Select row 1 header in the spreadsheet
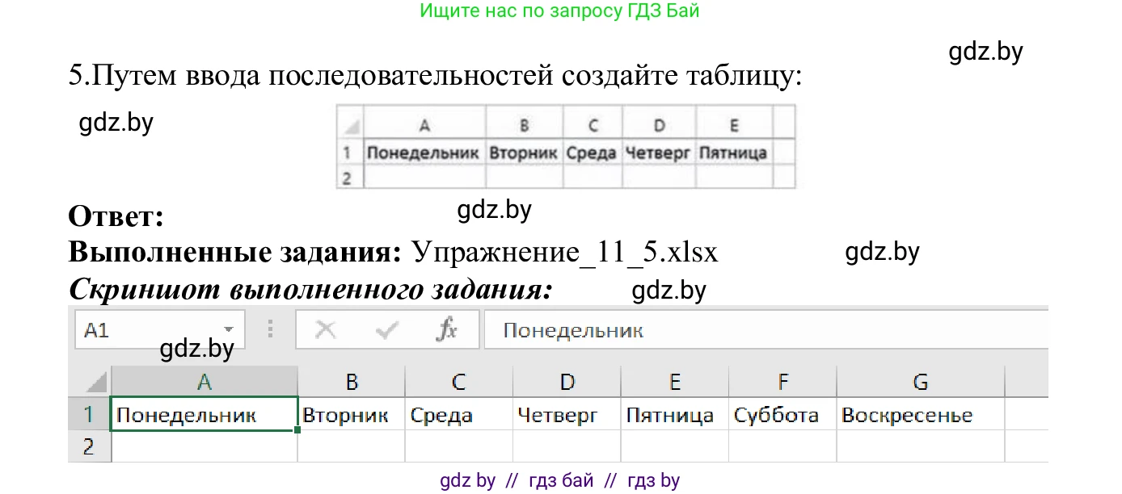Screen dimensions: 1122x494 (x=89, y=414)
